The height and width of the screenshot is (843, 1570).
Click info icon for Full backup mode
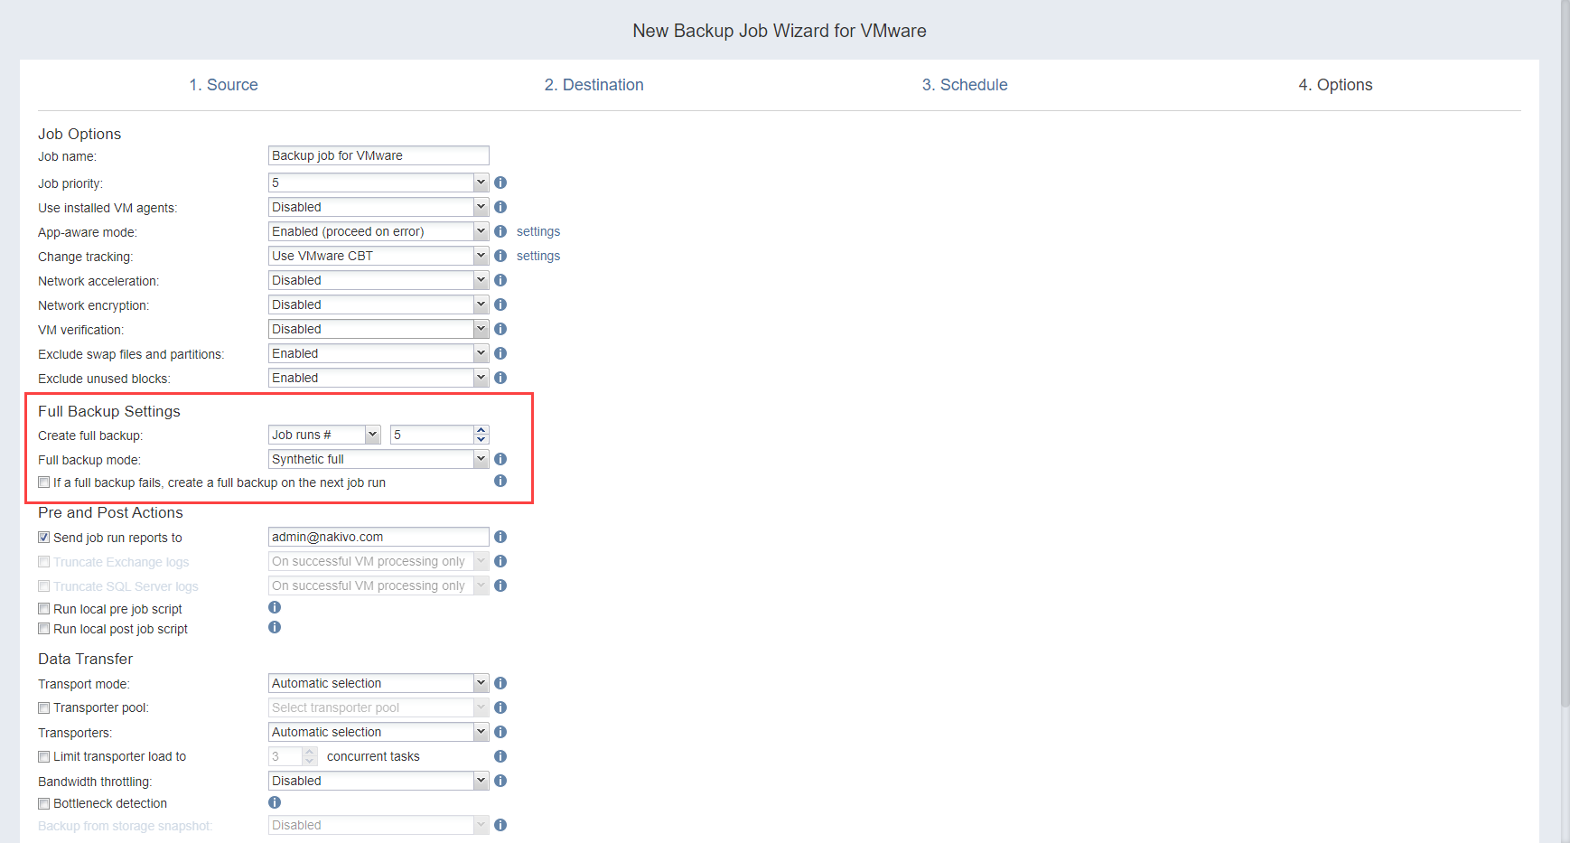click(x=500, y=459)
